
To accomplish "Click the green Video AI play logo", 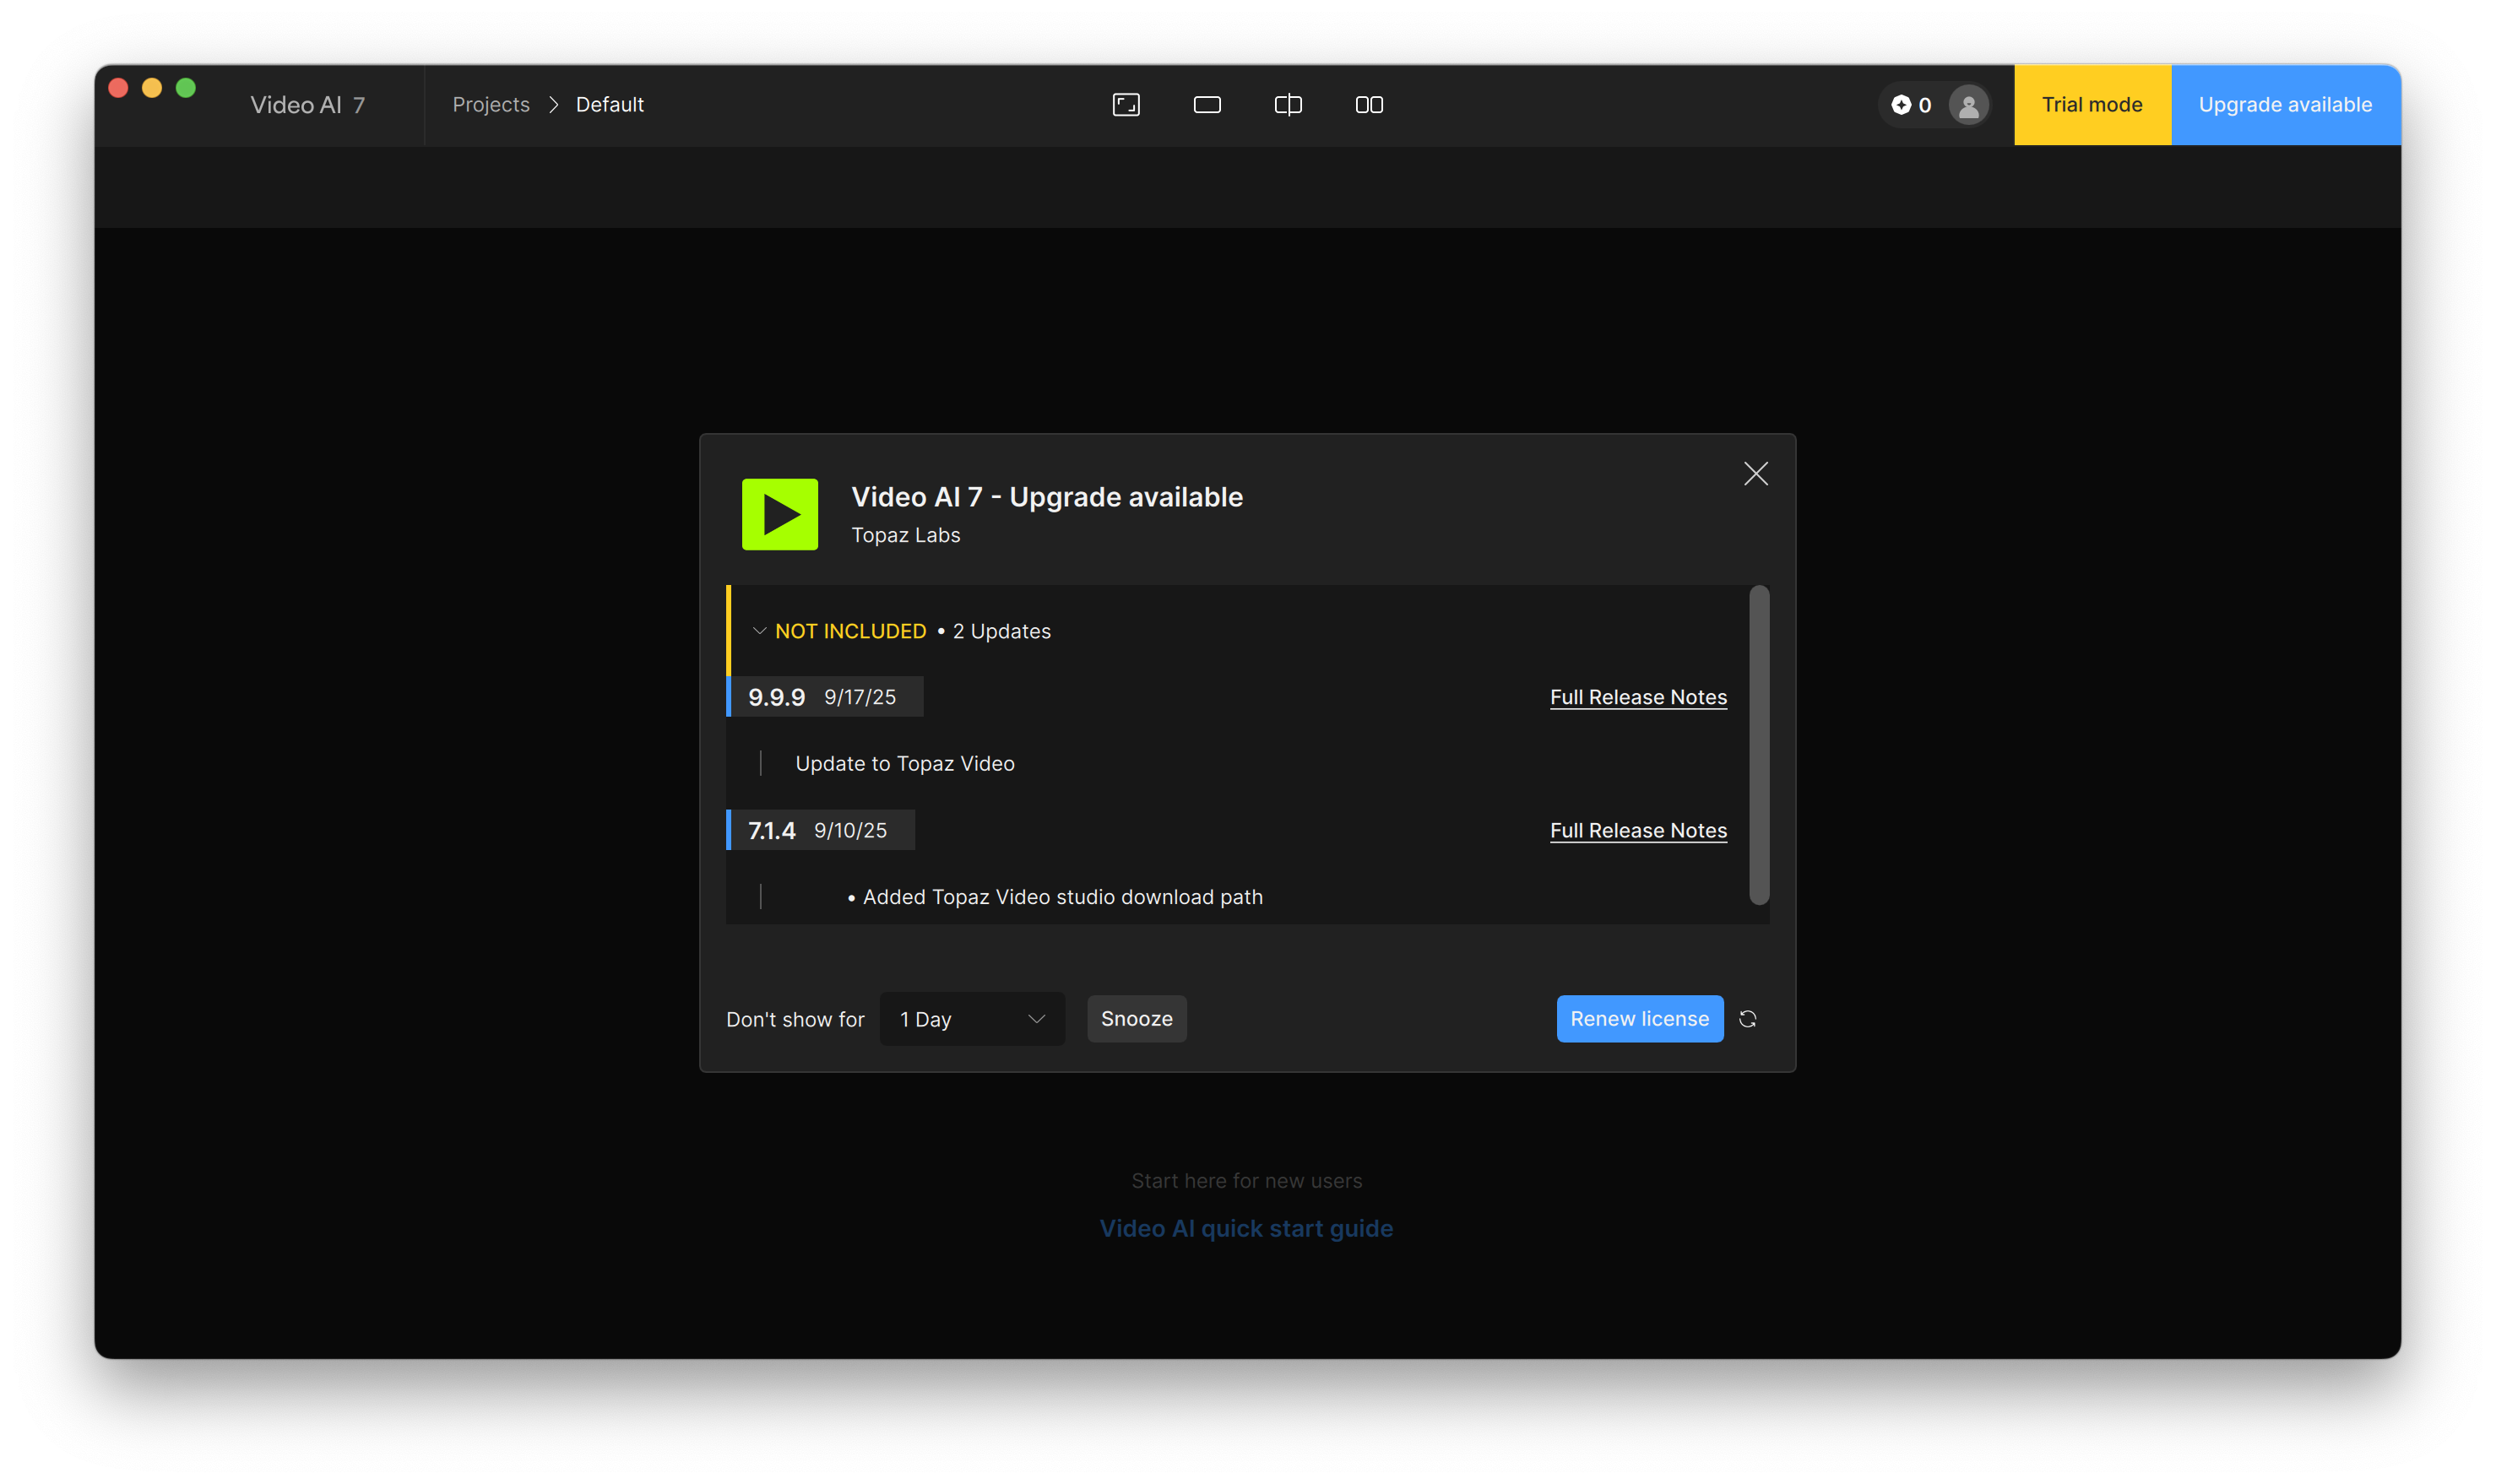I will click(x=780, y=514).
